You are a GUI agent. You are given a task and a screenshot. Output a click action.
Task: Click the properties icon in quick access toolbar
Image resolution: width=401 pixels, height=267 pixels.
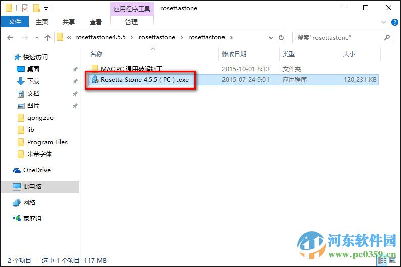click(x=25, y=8)
